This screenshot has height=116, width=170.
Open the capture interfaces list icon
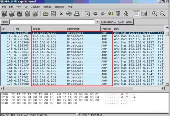tap(4, 14)
